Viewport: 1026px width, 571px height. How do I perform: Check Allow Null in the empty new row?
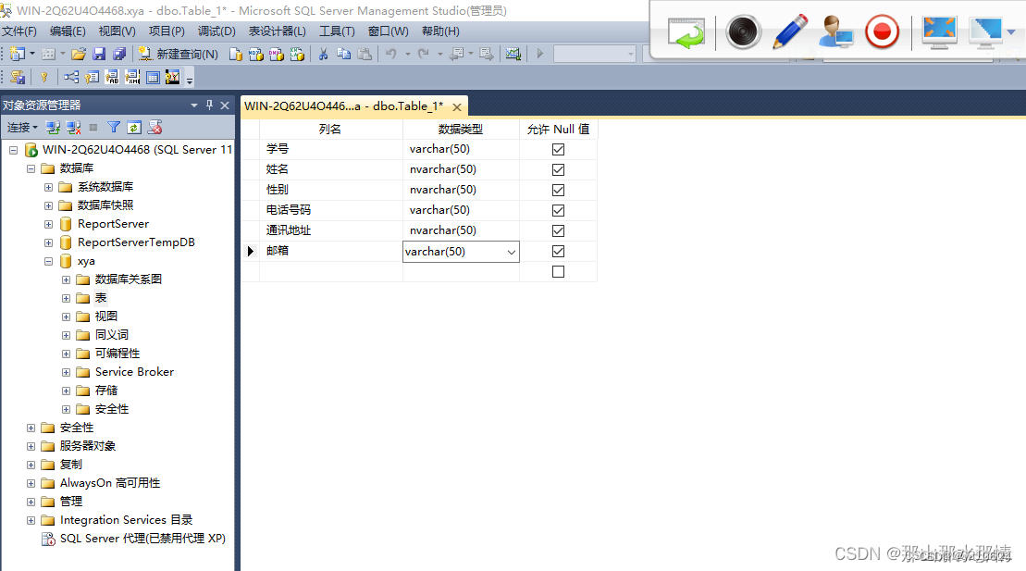click(x=558, y=271)
